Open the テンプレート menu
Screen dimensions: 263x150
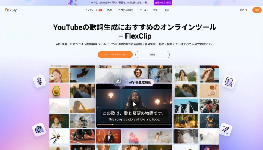[x=91, y=10]
